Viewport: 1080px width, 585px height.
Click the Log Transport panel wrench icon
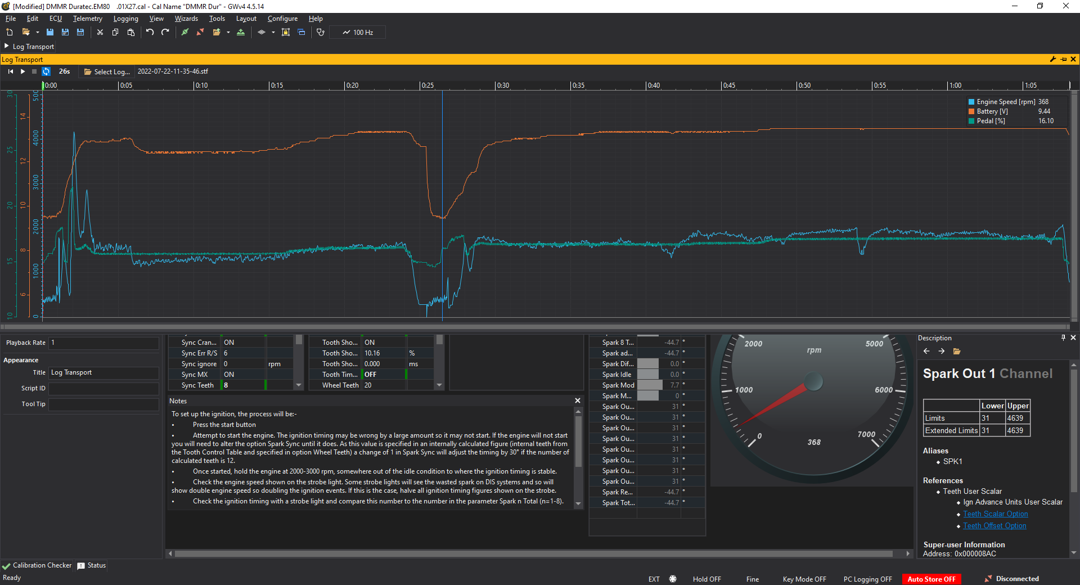click(x=1053, y=59)
